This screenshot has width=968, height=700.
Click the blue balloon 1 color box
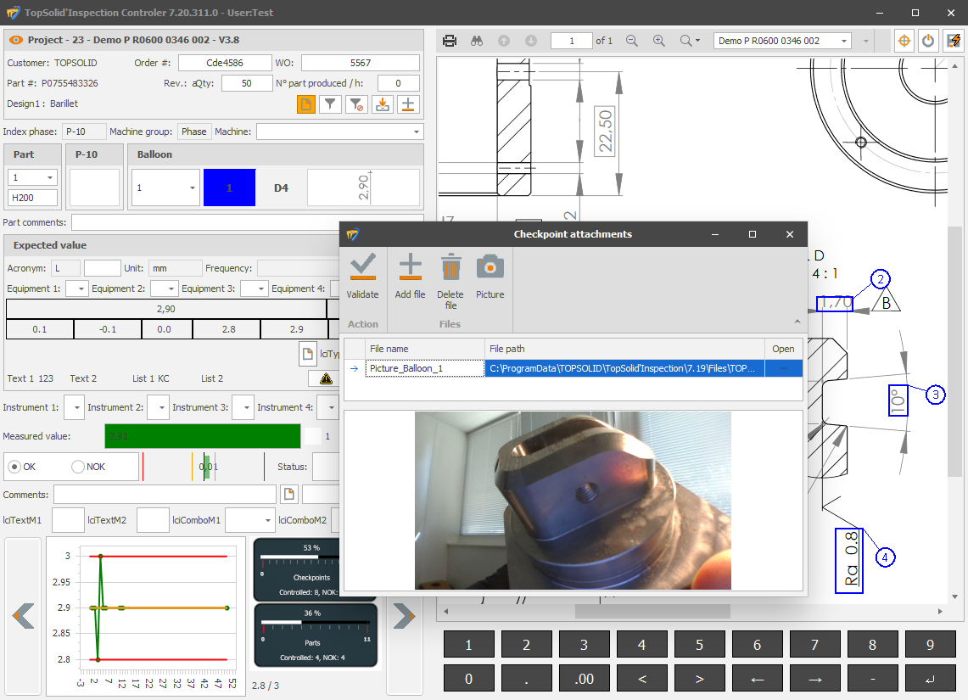[229, 188]
